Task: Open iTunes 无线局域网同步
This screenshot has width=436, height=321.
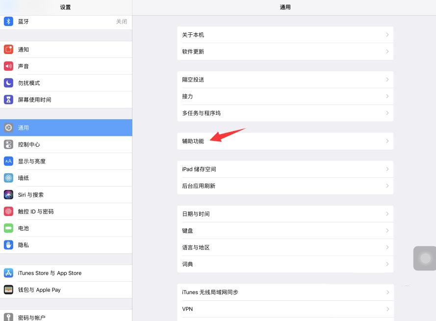Action: coord(285,292)
